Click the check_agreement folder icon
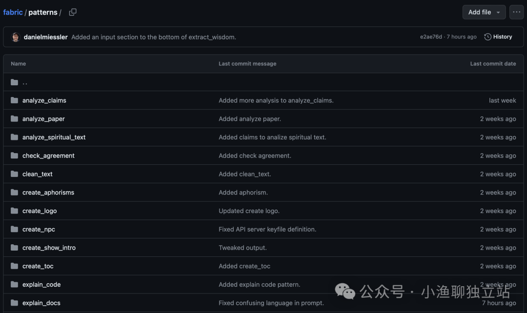Viewport: 527px width, 313px height. click(14, 156)
